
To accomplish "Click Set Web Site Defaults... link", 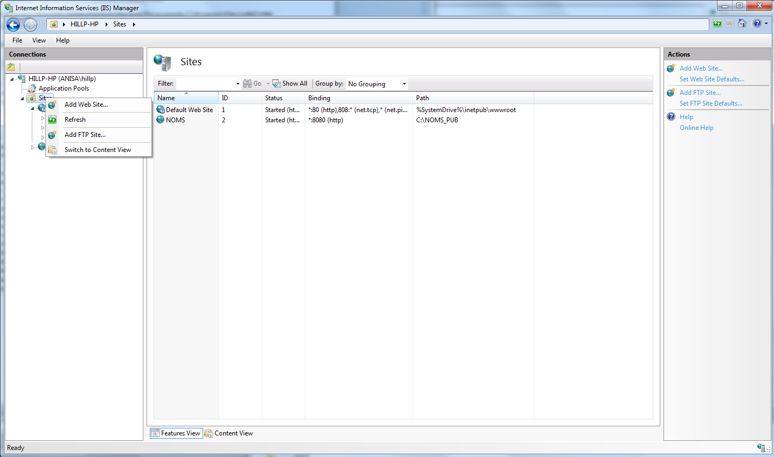I will 711,79.
